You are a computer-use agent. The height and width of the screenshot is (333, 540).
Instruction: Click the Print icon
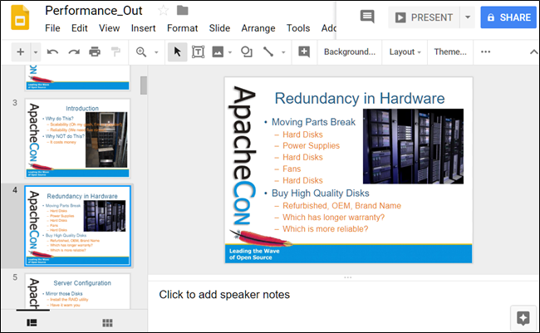click(94, 51)
